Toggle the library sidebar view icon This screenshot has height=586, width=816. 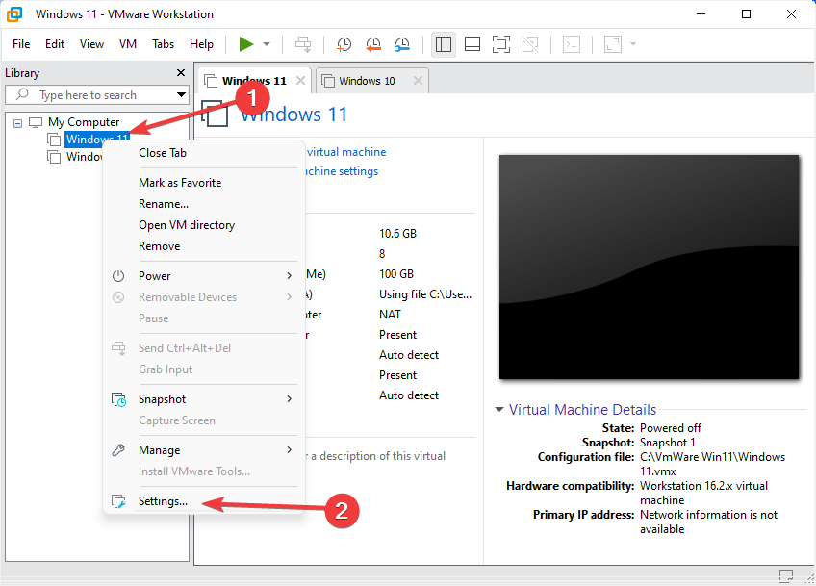[x=444, y=44]
